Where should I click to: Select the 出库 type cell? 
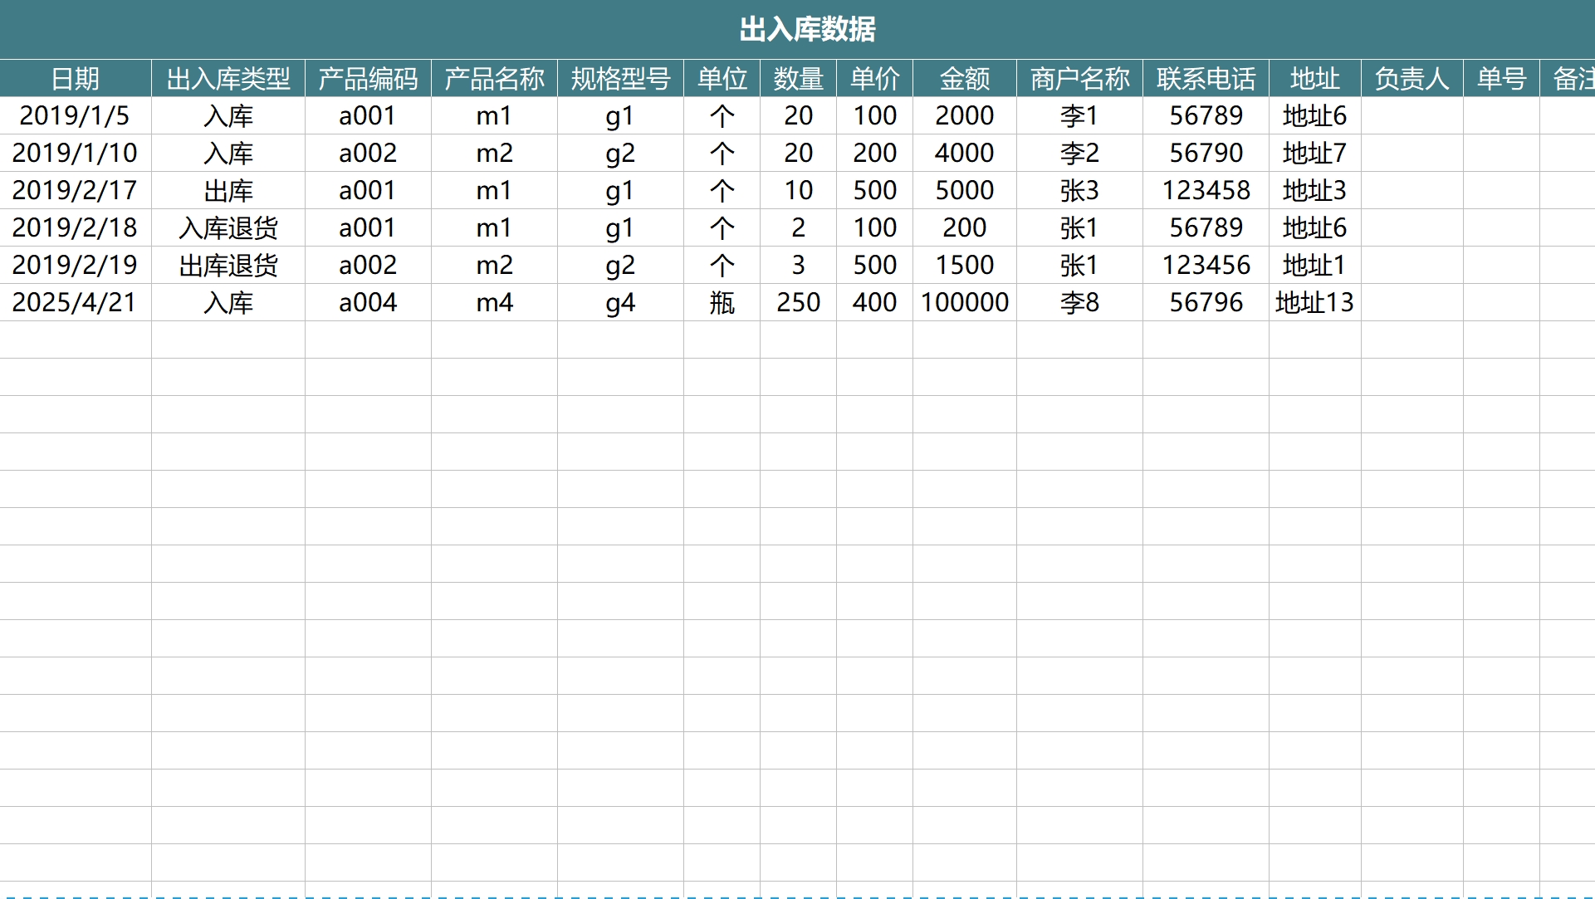[228, 190]
